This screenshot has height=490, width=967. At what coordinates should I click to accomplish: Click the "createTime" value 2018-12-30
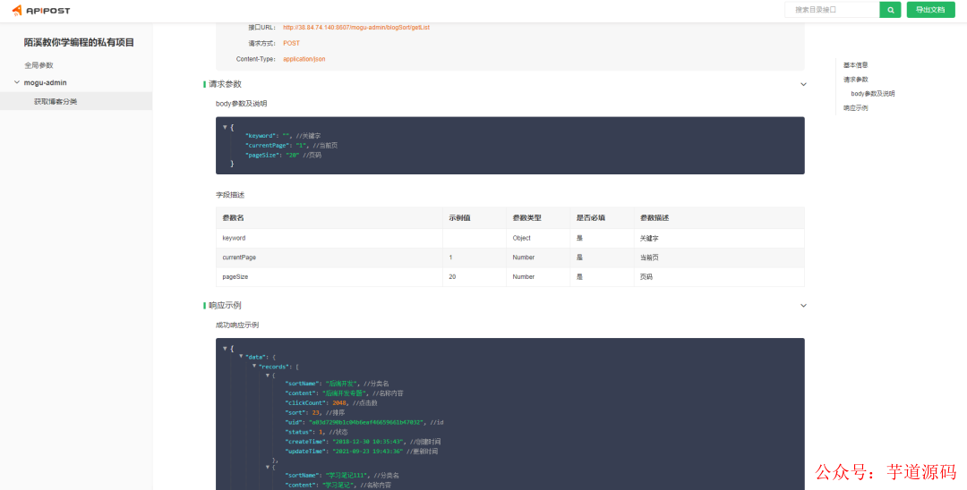coord(368,442)
